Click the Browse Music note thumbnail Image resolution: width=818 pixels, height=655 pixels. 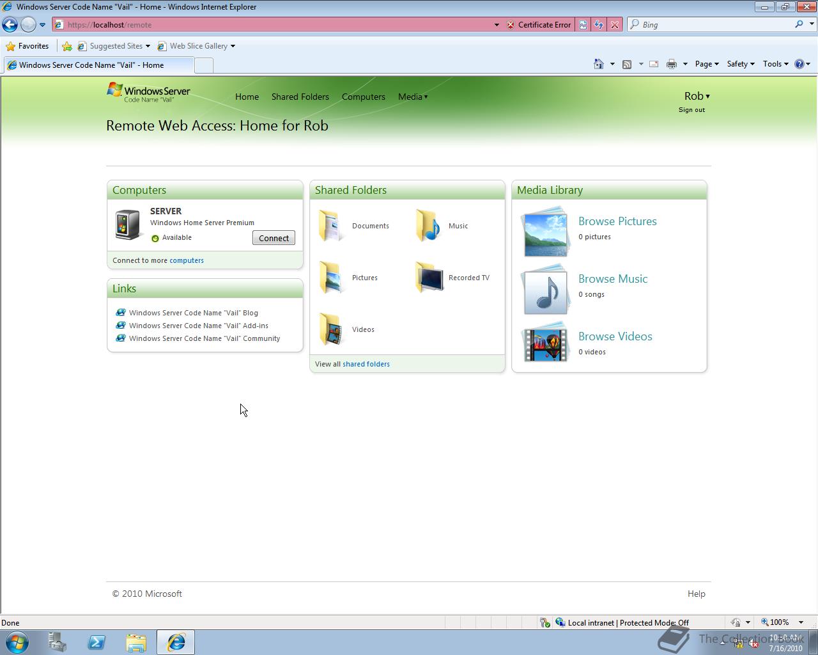[x=544, y=289]
